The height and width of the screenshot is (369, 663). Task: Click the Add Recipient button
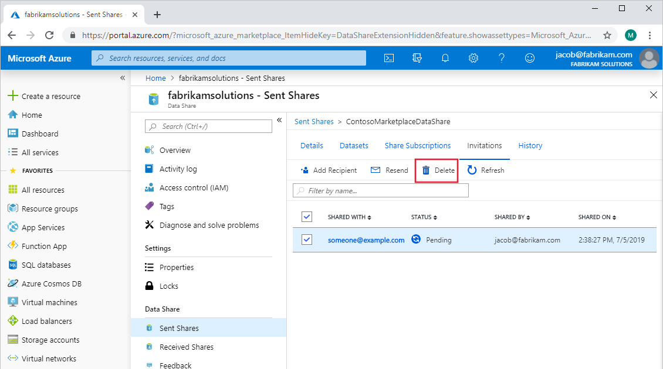(329, 170)
